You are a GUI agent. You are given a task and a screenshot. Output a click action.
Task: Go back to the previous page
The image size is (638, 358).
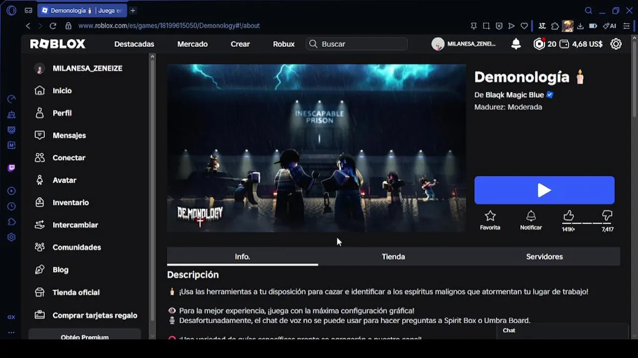(x=28, y=26)
